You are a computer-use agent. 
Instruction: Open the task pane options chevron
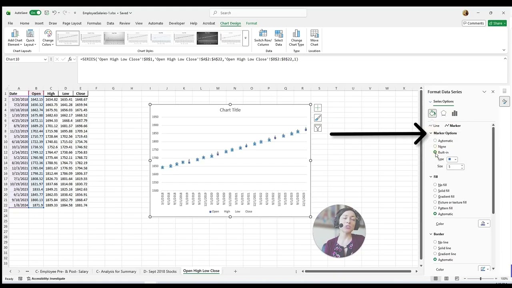coord(484,92)
